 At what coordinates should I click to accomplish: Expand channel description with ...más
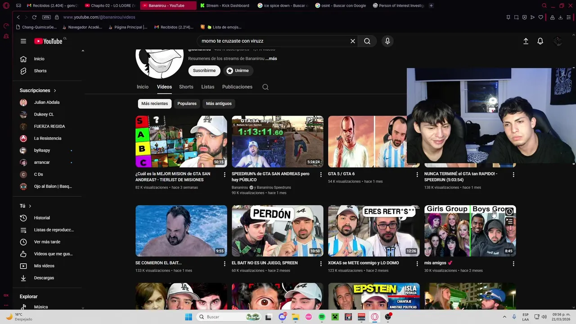[271, 58]
